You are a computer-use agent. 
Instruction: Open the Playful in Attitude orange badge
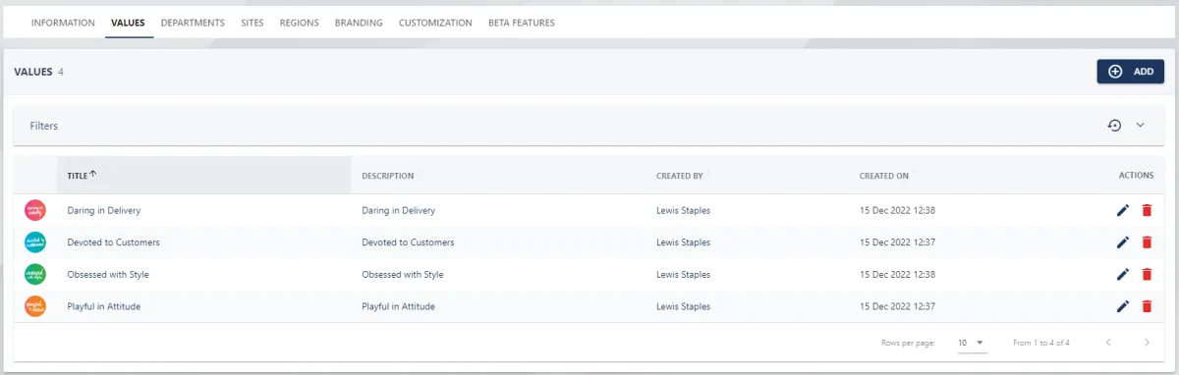click(35, 306)
